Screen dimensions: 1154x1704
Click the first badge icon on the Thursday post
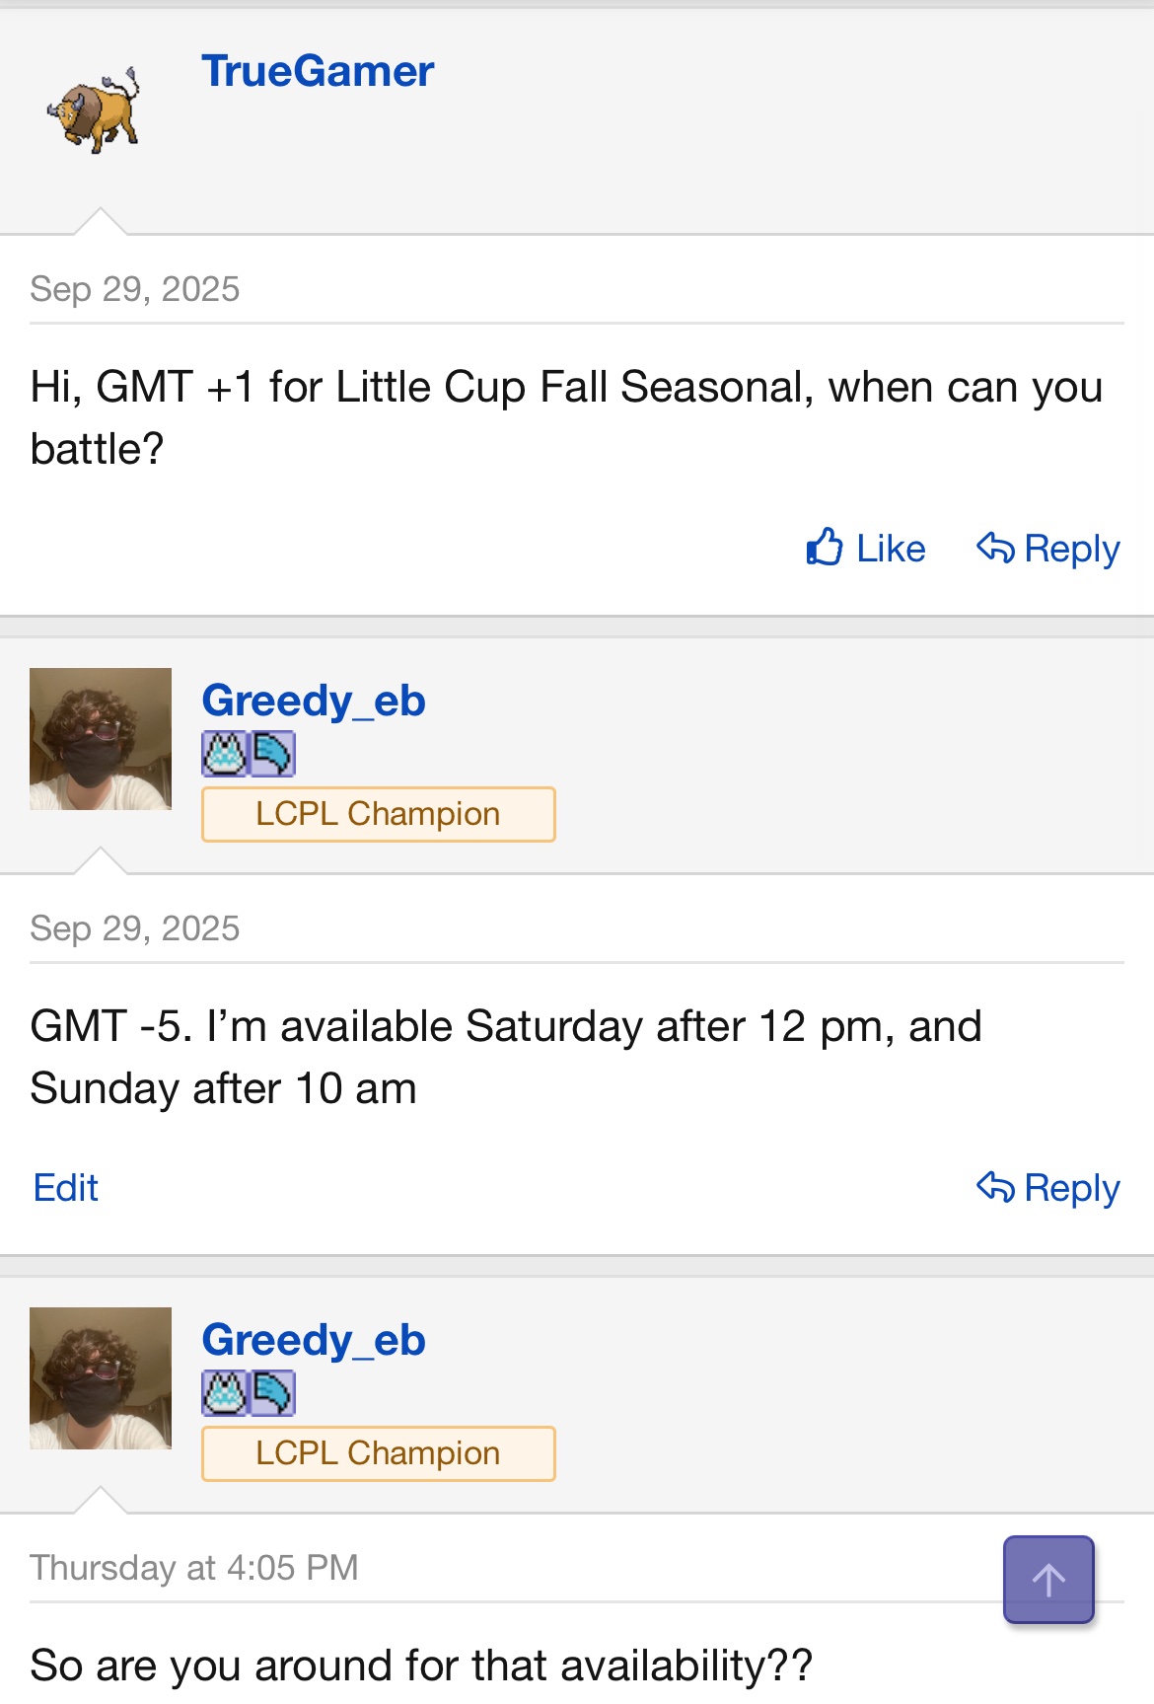(225, 1394)
